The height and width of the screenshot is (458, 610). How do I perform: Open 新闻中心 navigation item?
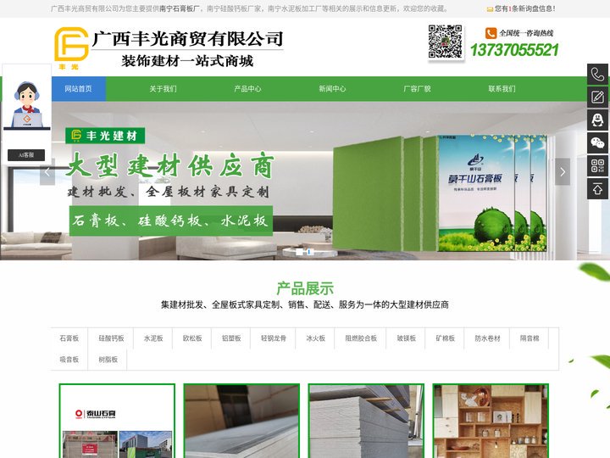[x=332, y=89]
